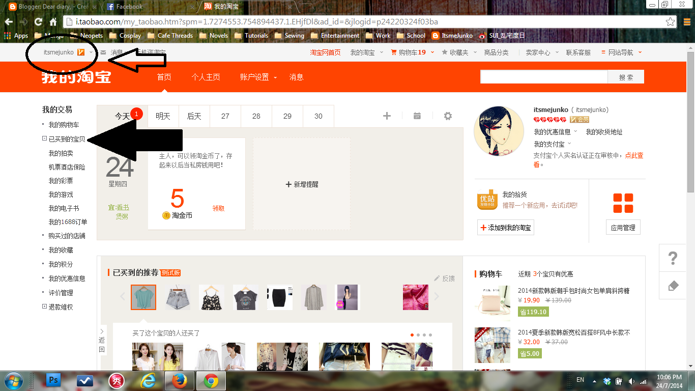The width and height of the screenshot is (695, 391).
Task: Click the 添加到我的淘宝 button
Action: [506, 227]
